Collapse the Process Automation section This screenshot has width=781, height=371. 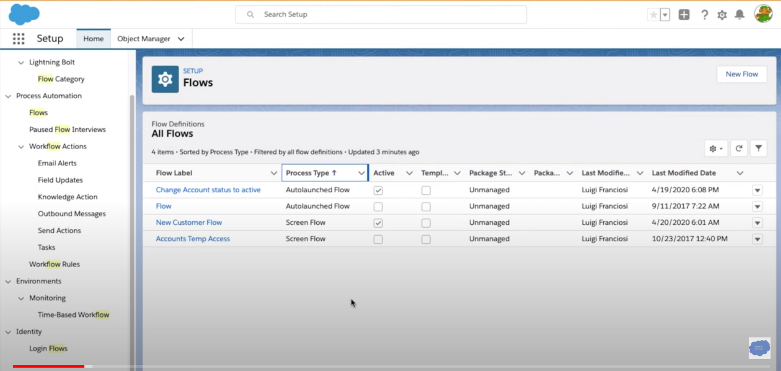(x=8, y=96)
